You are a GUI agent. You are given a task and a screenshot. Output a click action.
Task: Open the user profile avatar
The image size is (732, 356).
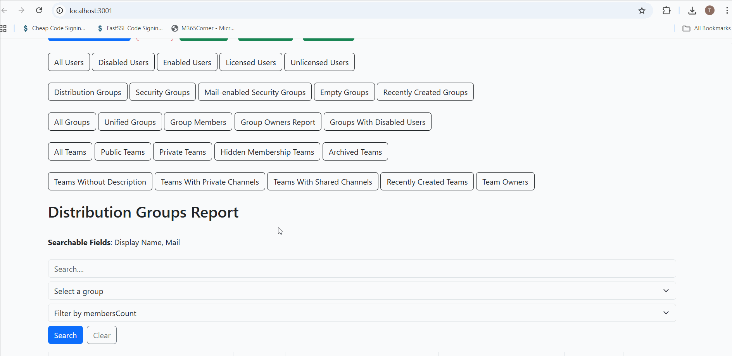(x=710, y=10)
